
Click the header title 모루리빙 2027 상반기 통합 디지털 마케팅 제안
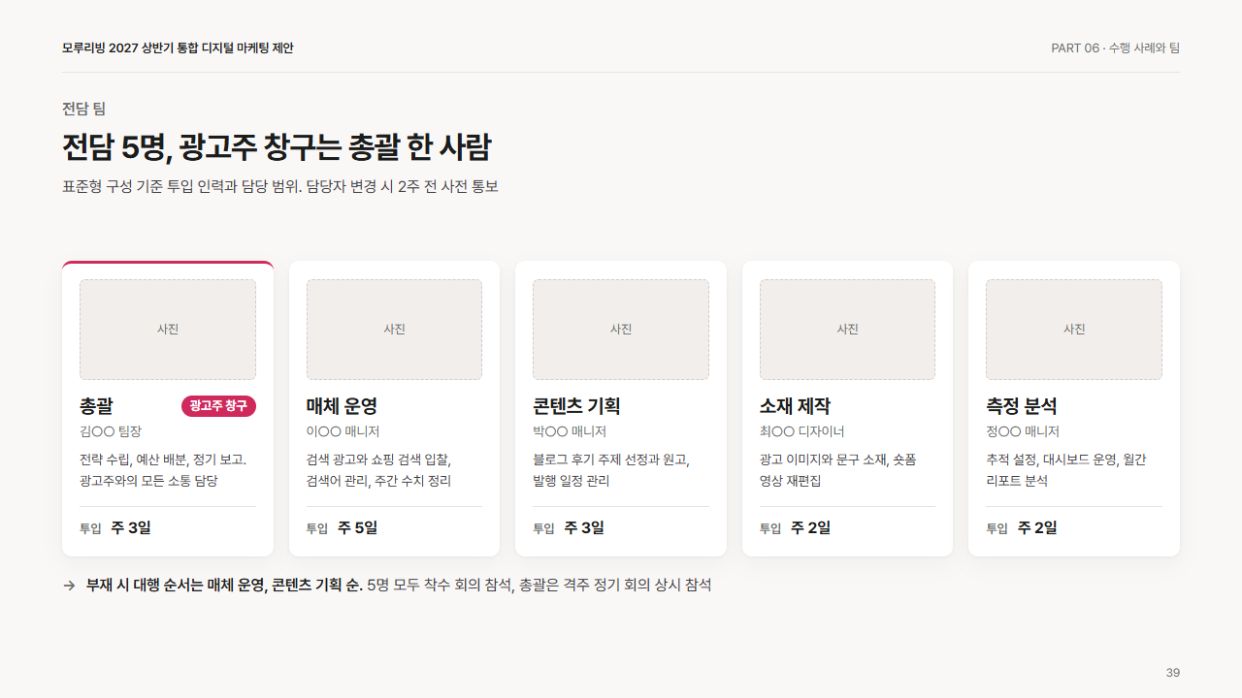178,48
